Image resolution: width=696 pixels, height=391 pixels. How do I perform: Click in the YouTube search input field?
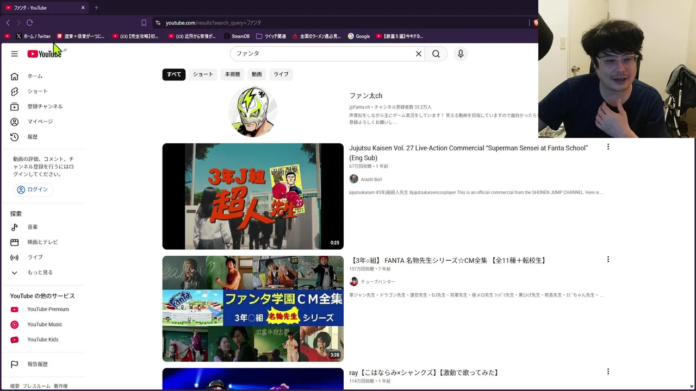324,54
